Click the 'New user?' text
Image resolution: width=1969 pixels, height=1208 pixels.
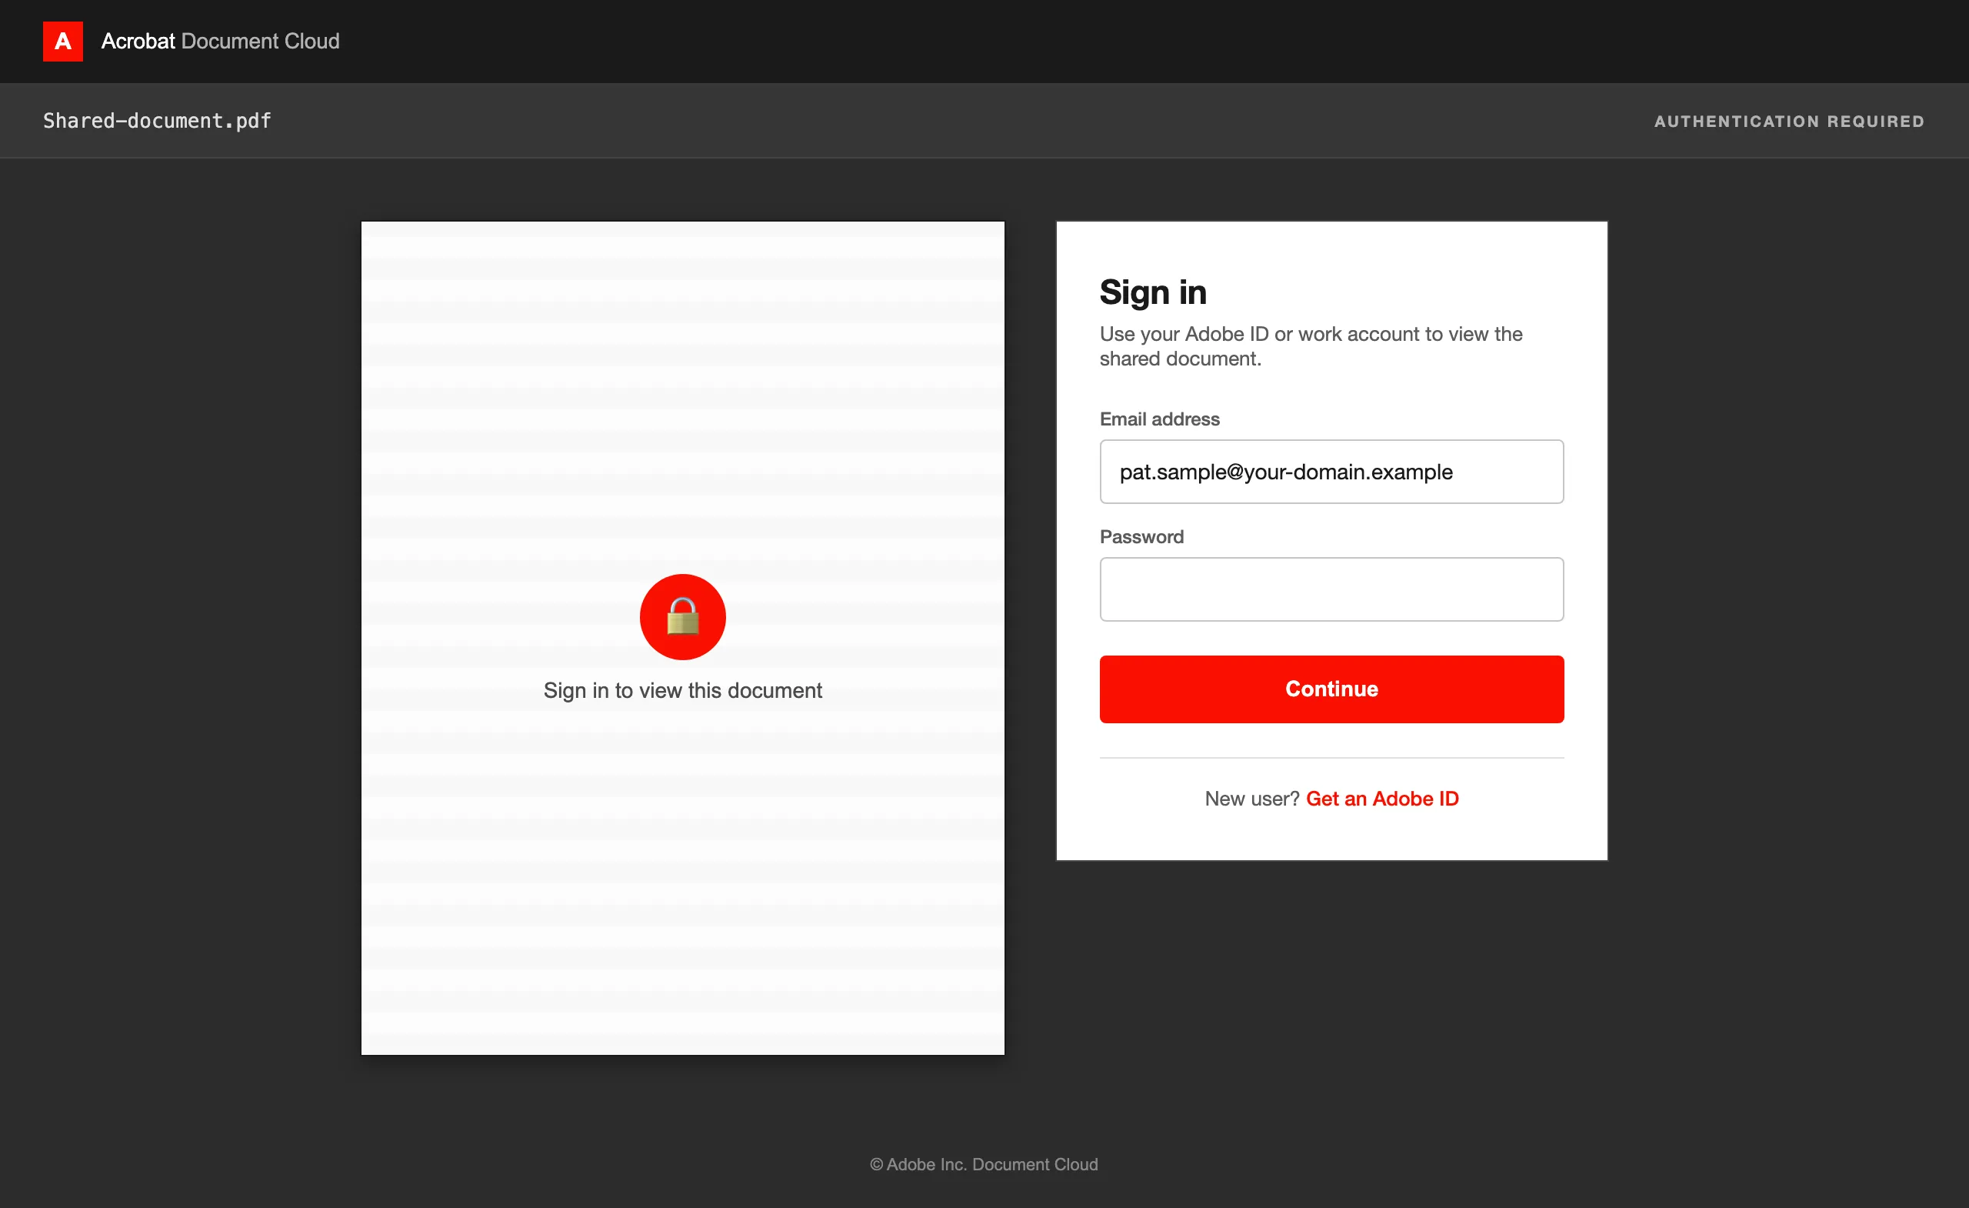point(1251,799)
